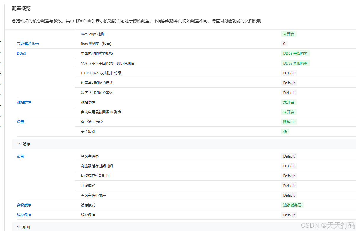Collapse the 规则 section chevron
The height and width of the screenshot is (231, 356).
coord(19,227)
